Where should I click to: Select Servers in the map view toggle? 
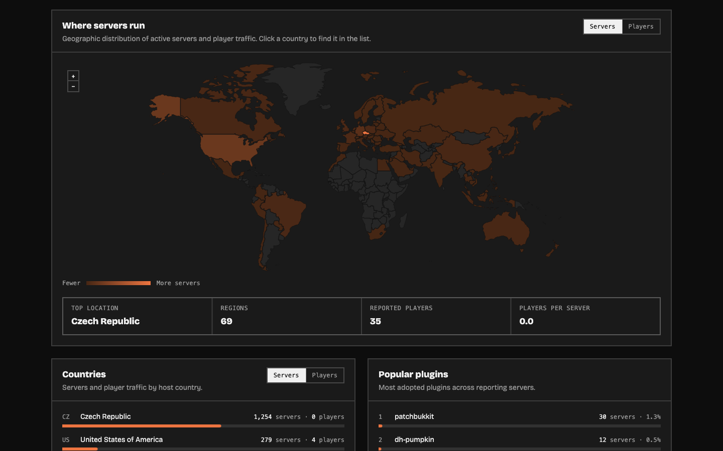click(602, 27)
